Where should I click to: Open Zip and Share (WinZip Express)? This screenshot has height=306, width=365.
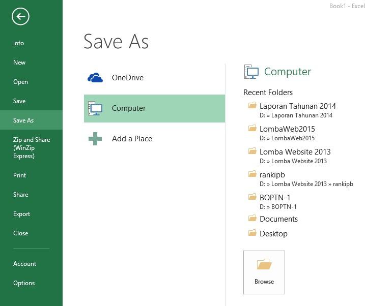coord(32,148)
